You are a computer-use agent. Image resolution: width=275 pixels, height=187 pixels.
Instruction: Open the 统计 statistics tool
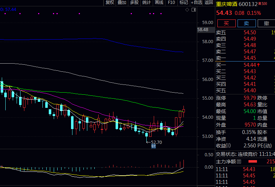click(x=146, y=2)
